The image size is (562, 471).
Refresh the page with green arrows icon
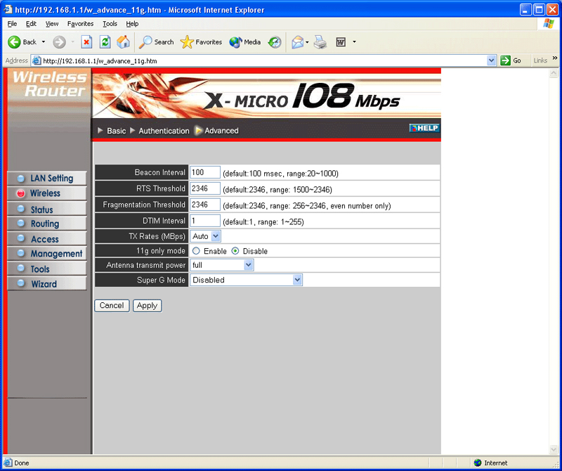point(105,42)
